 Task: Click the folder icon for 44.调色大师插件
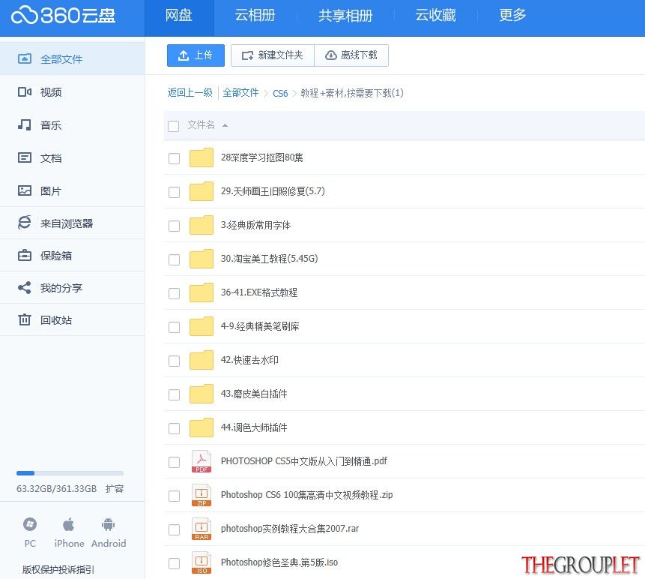(x=202, y=427)
